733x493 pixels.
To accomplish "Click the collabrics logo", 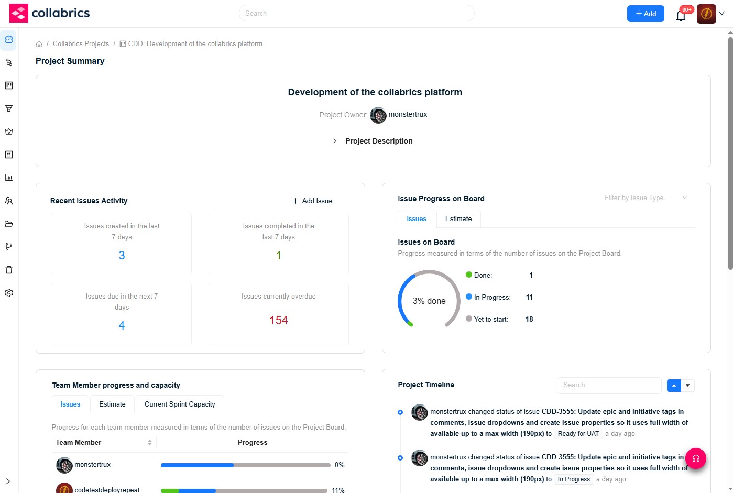I will tap(50, 13).
